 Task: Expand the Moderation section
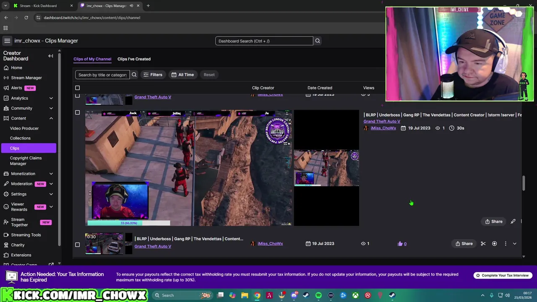click(51, 184)
